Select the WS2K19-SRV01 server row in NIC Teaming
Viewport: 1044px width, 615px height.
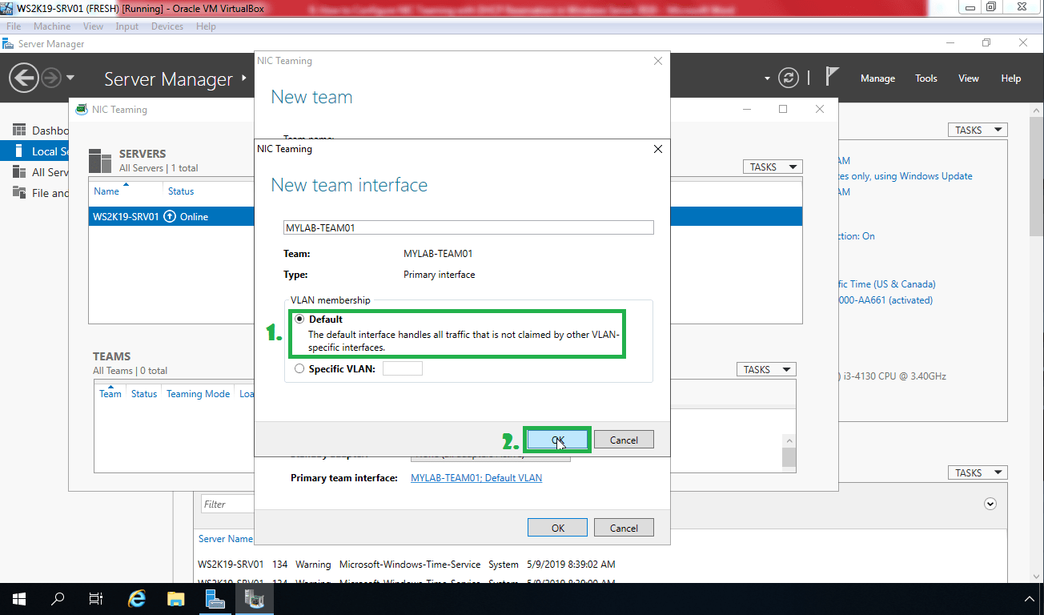(x=445, y=217)
